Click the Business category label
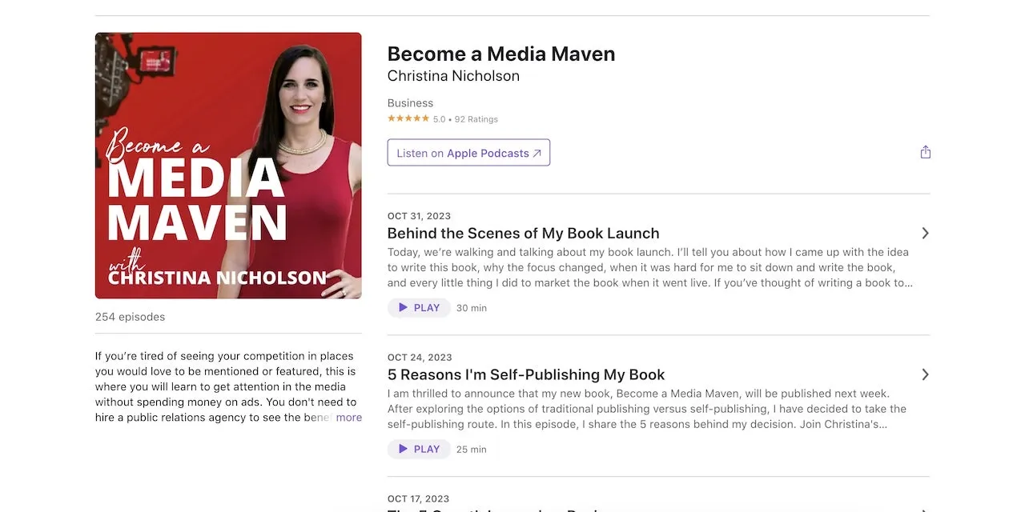 (x=410, y=103)
